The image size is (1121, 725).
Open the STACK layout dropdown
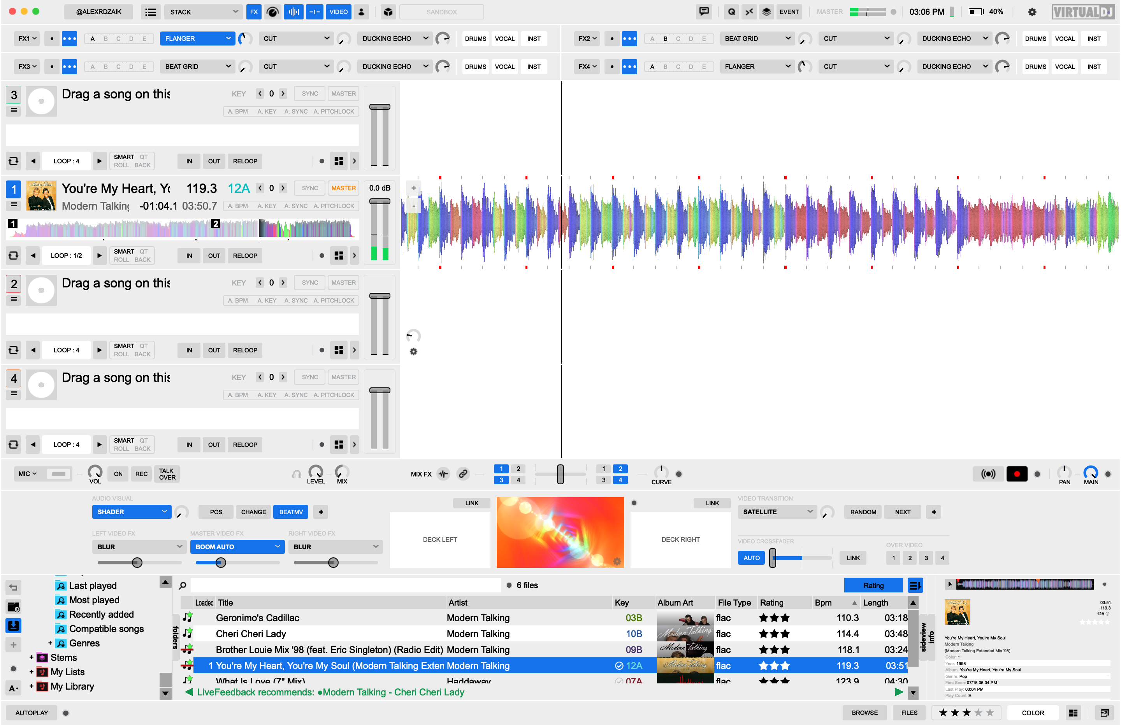(x=203, y=12)
